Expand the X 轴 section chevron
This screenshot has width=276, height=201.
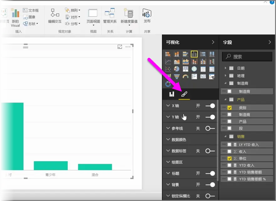(168, 106)
